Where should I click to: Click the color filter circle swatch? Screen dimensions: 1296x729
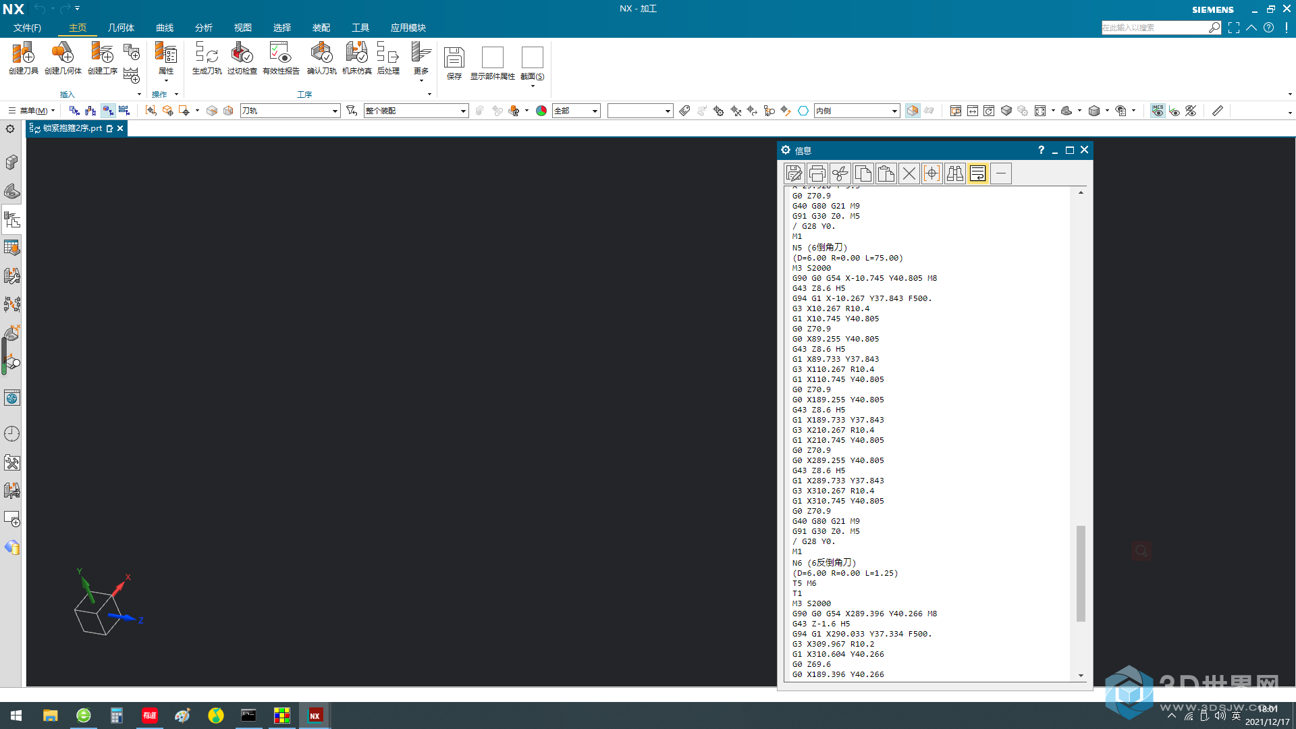[x=541, y=111]
